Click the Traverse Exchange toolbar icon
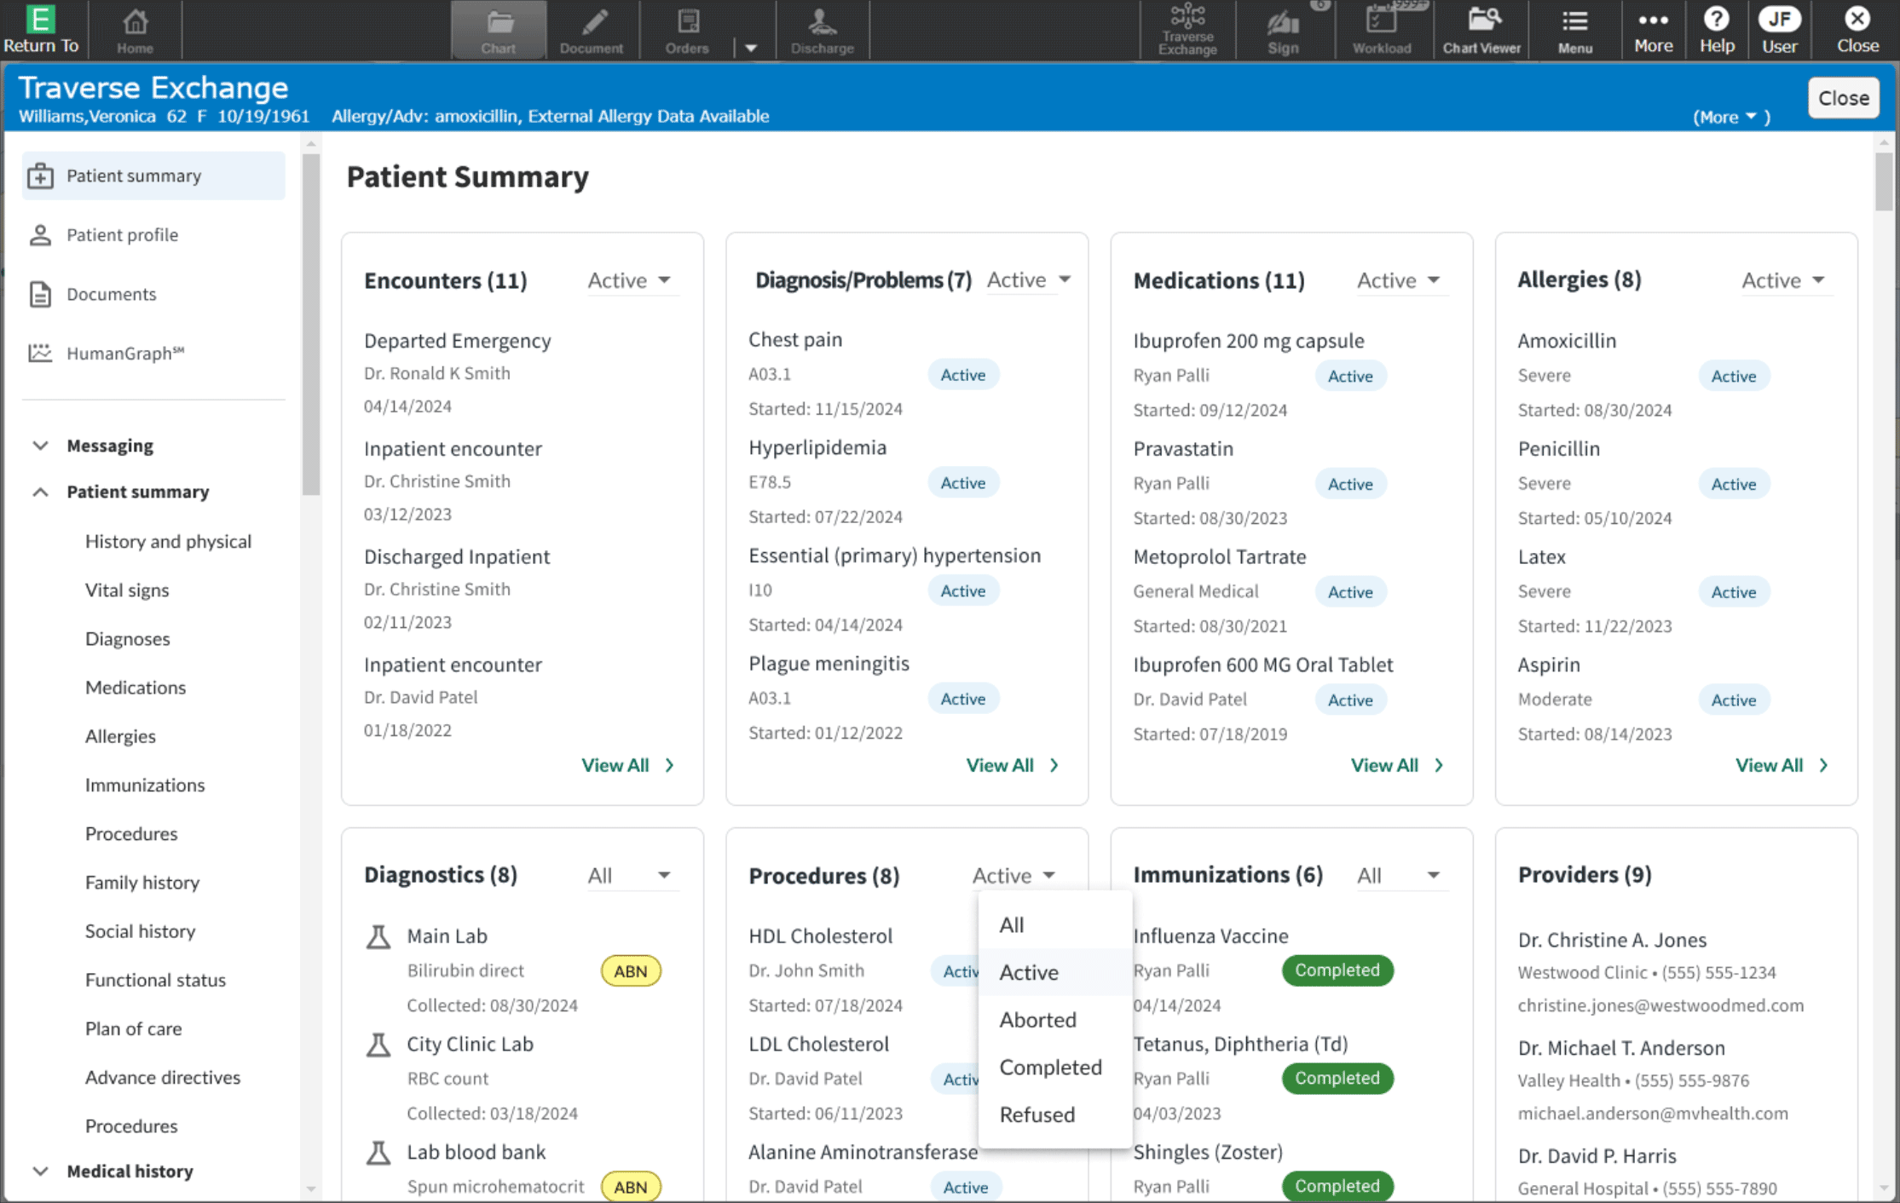1900x1203 pixels. coord(1187,26)
